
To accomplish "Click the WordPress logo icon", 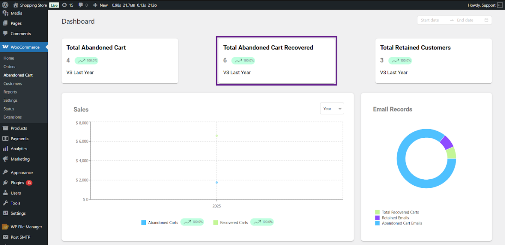I will point(5,5).
